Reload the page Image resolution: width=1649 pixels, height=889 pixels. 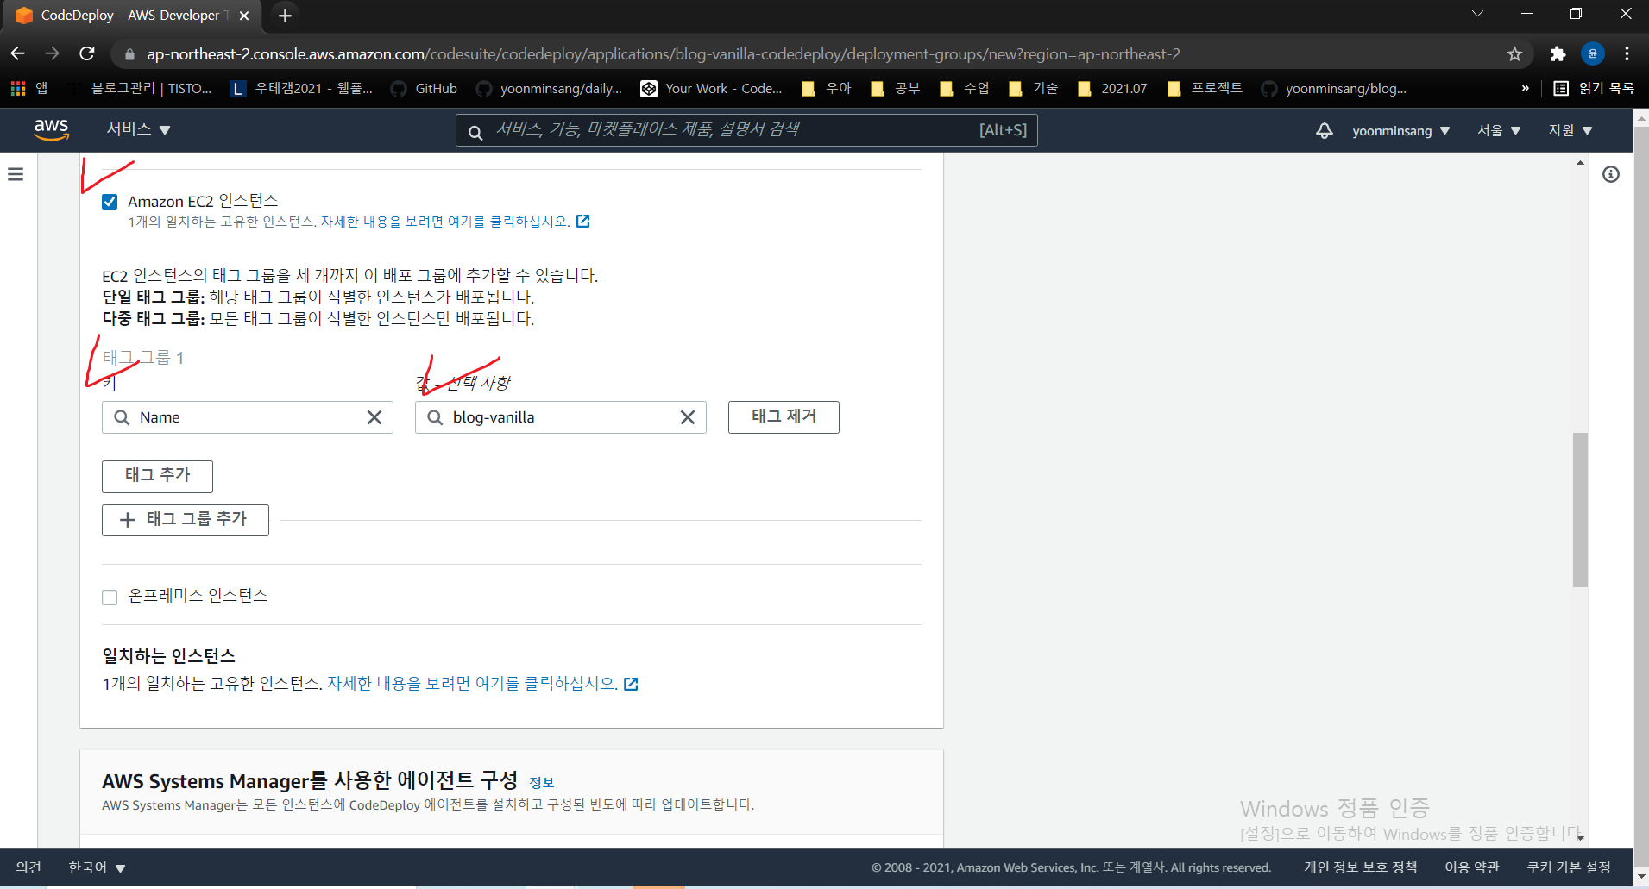87,54
